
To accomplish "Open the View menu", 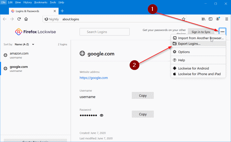I will (x=18, y=2).
